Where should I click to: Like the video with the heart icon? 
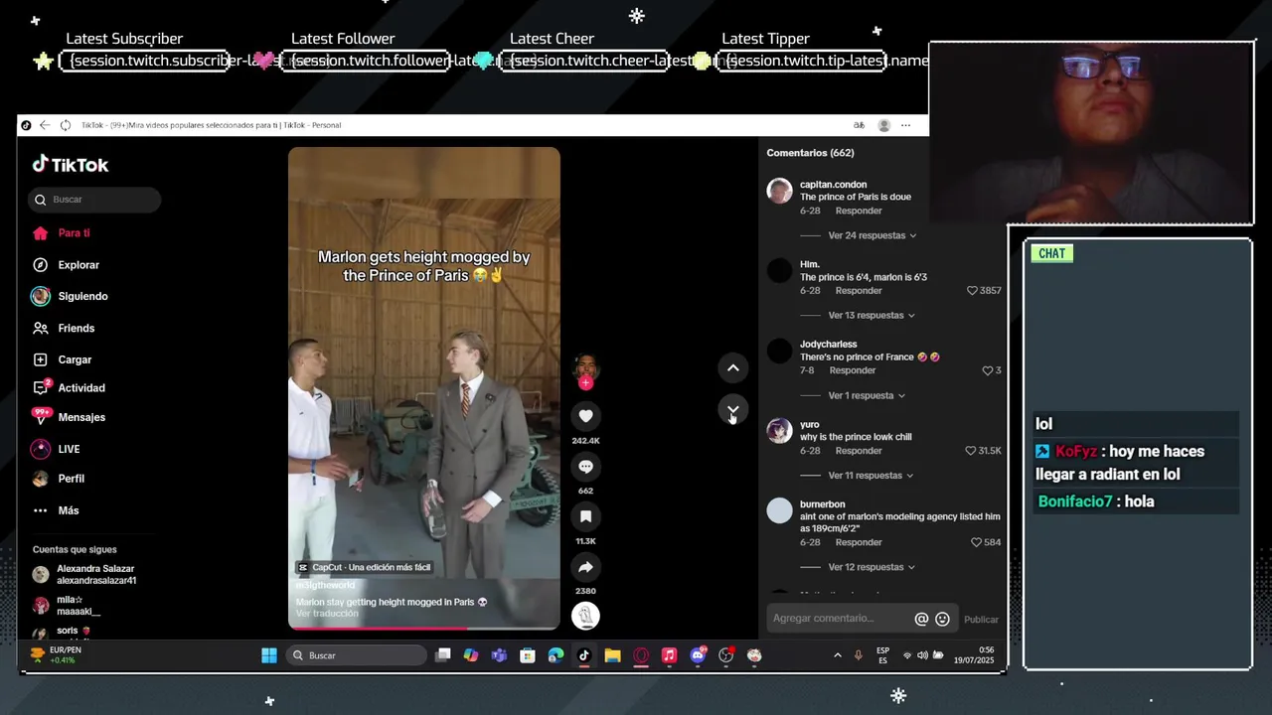585,416
